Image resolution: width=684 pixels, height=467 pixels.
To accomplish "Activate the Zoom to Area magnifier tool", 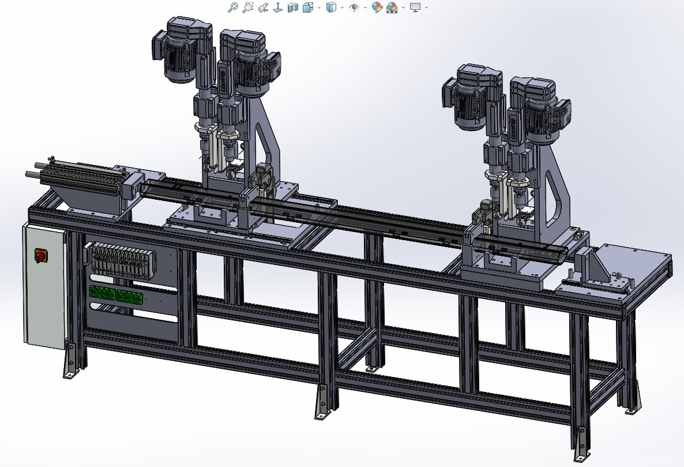I will pyautogui.click(x=248, y=8).
